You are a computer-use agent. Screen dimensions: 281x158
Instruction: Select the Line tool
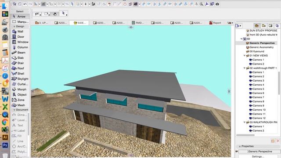click(x=19, y=141)
